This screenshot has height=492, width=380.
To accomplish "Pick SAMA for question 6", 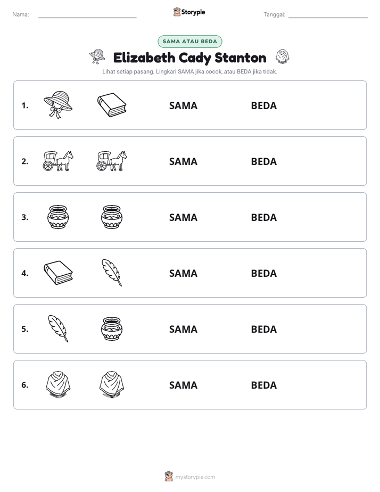I will click(x=183, y=385).
